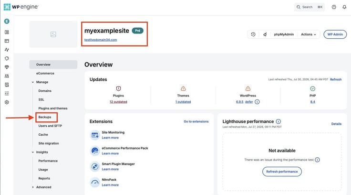Click the WordPress 6.9.5 version link
The width and height of the screenshot is (351, 195).
(x=239, y=102)
